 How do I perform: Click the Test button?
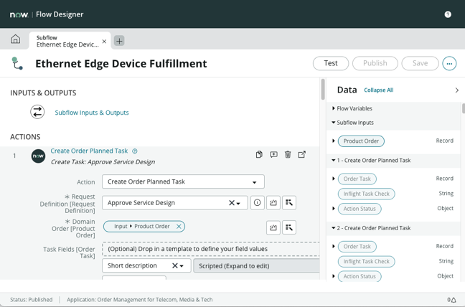[x=331, y=63]
